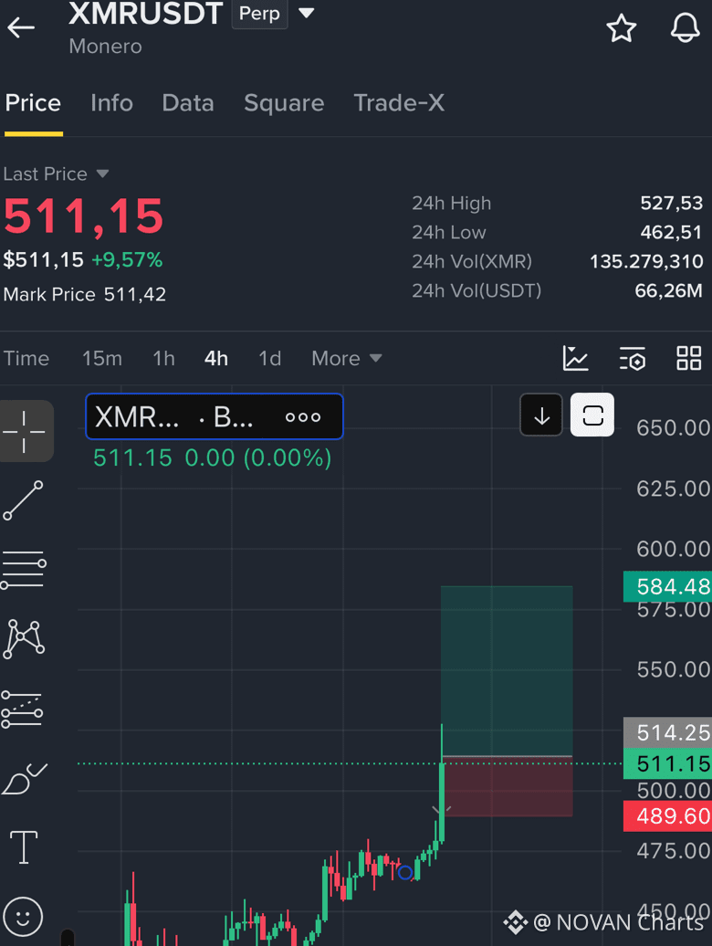Image resolution: width=712 pixels, height=946 pixels.
Task: Select the 1h timeframe
Action: 163,358
